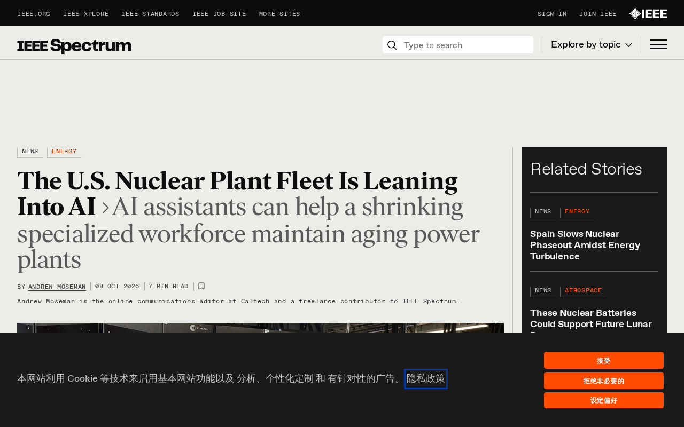Focus the Type to search field
This screenshot has height=427, width=684.
458,45
